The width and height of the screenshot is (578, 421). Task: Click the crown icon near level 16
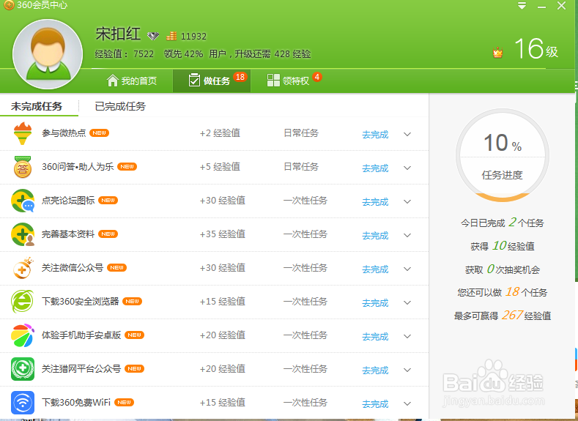[x=497, y=53]
